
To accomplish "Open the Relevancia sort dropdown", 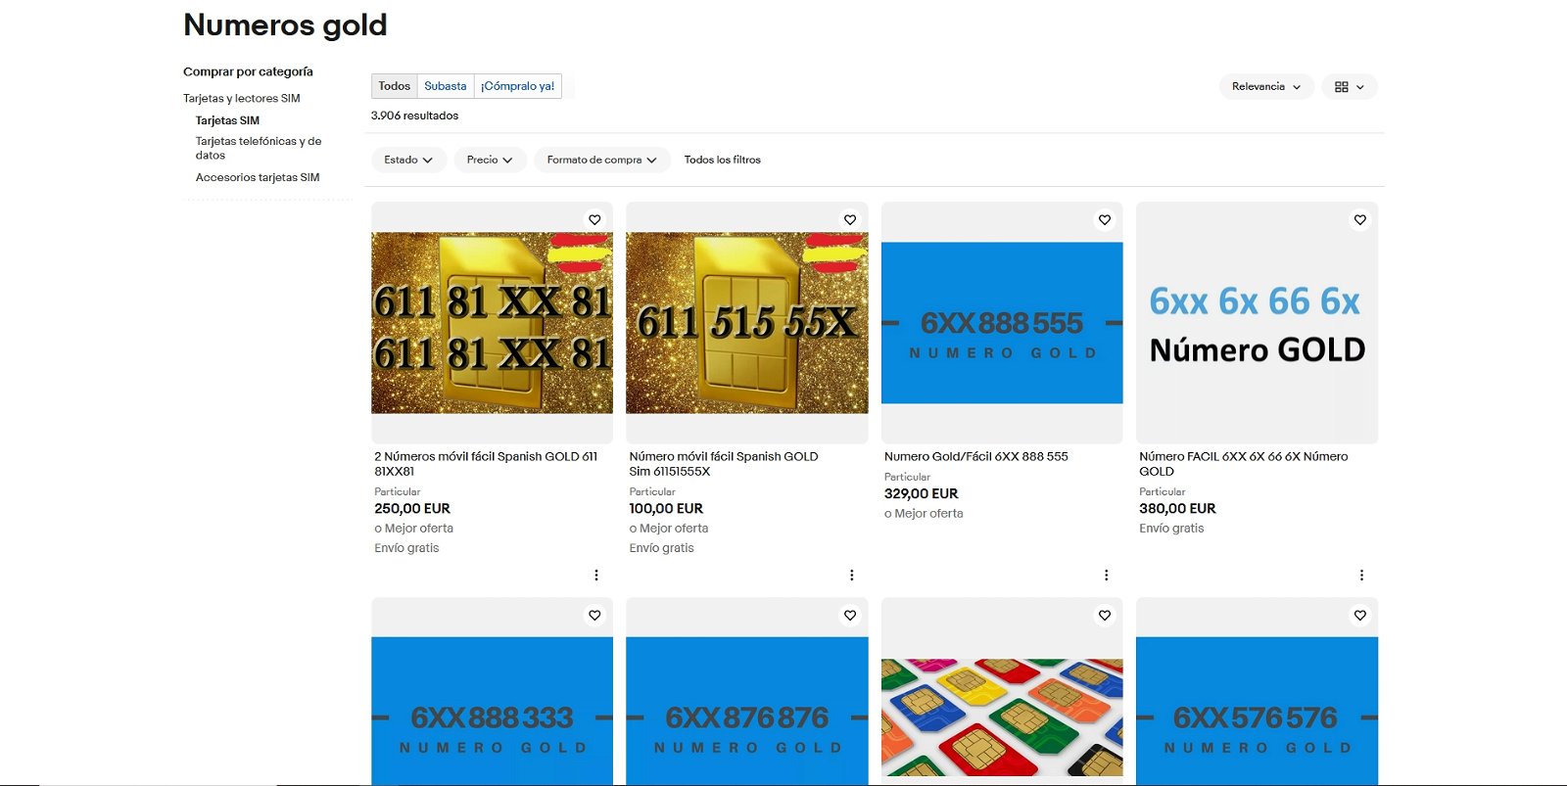I will tap(1265, 87).
